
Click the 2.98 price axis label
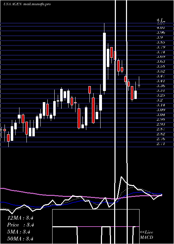[x=161, y=120]
